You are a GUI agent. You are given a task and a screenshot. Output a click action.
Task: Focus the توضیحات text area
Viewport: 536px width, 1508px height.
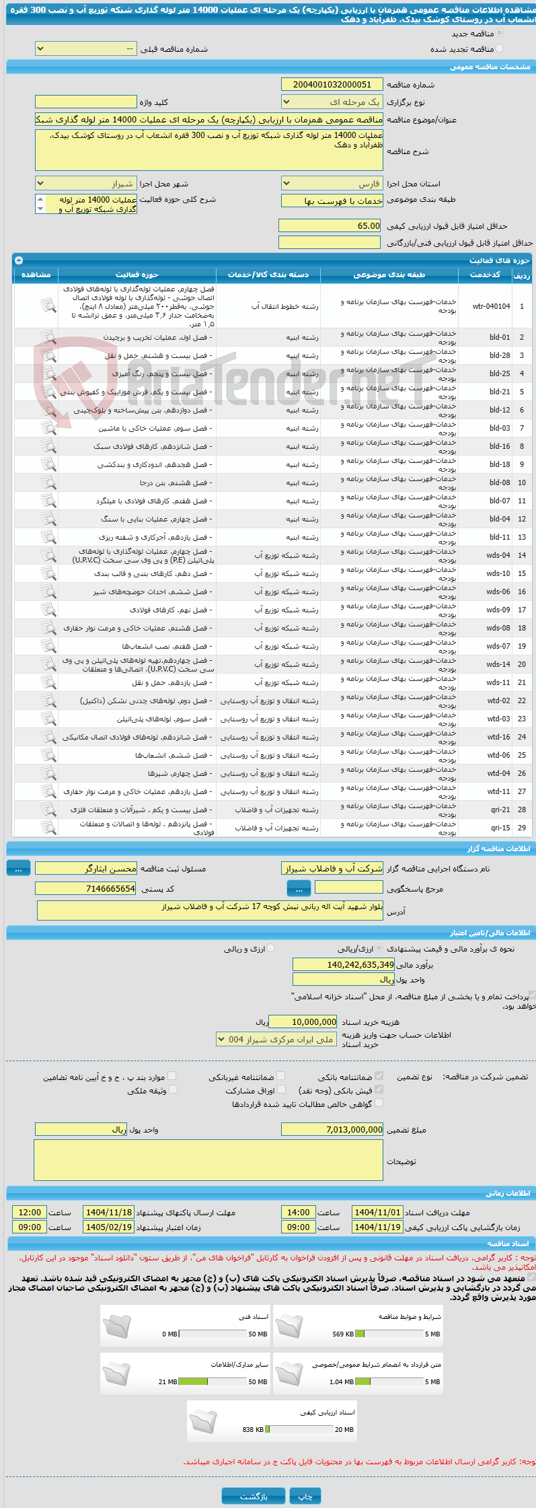tap(208, 1160)
